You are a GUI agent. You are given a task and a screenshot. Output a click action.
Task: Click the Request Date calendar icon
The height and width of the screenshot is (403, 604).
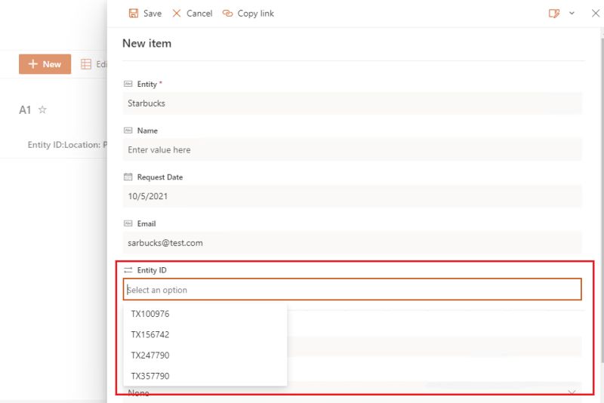point(128,177)
